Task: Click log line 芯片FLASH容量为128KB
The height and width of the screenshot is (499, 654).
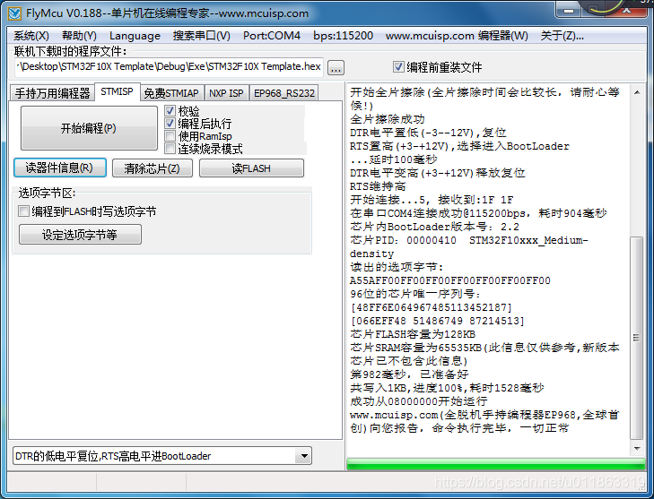Action: pyautogui.click(x=413, y=334)
